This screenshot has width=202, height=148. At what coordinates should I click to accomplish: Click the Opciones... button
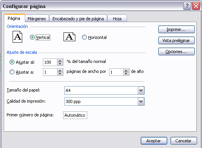[176, 51]
